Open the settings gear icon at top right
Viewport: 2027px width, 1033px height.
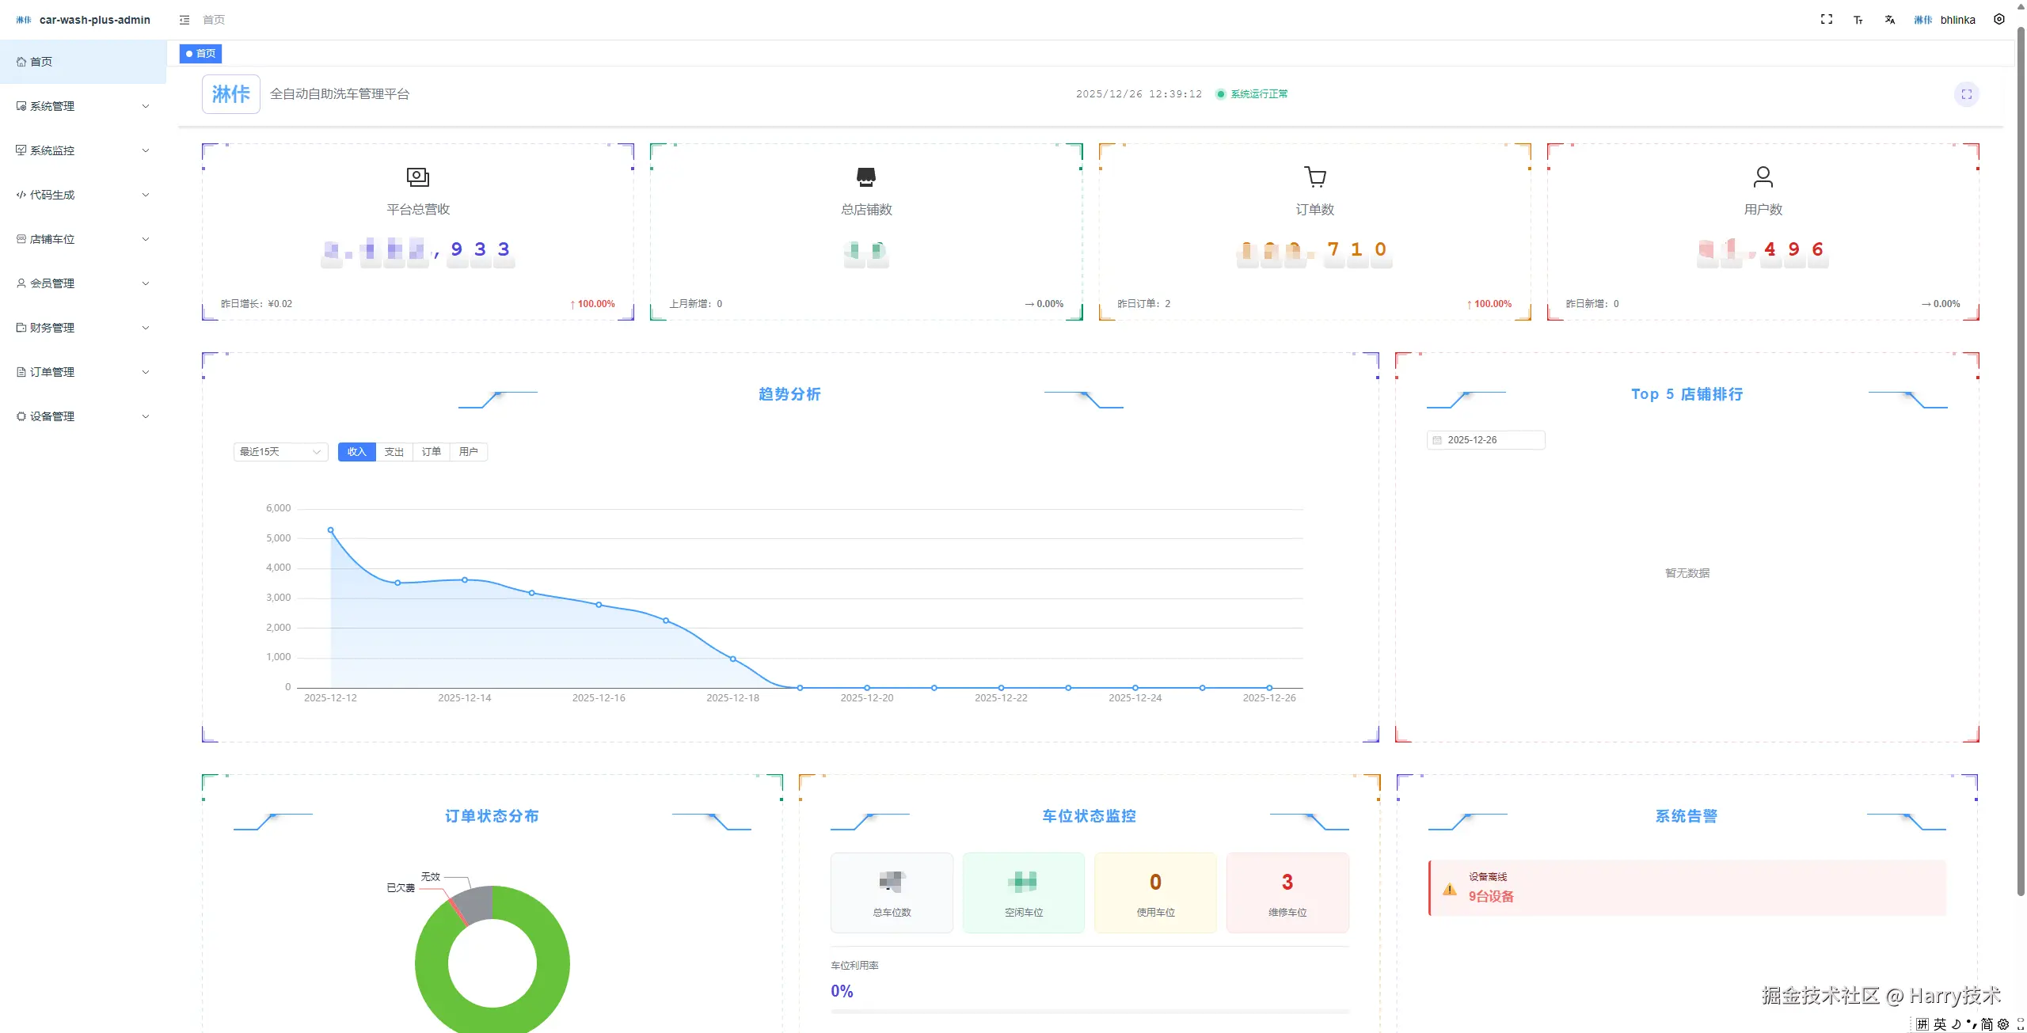tap(1999, 20)
